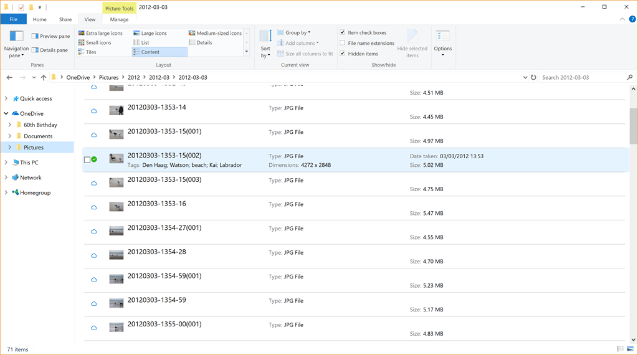Select the Details layout option
The image size is (638, 355).
coord(204,43)
